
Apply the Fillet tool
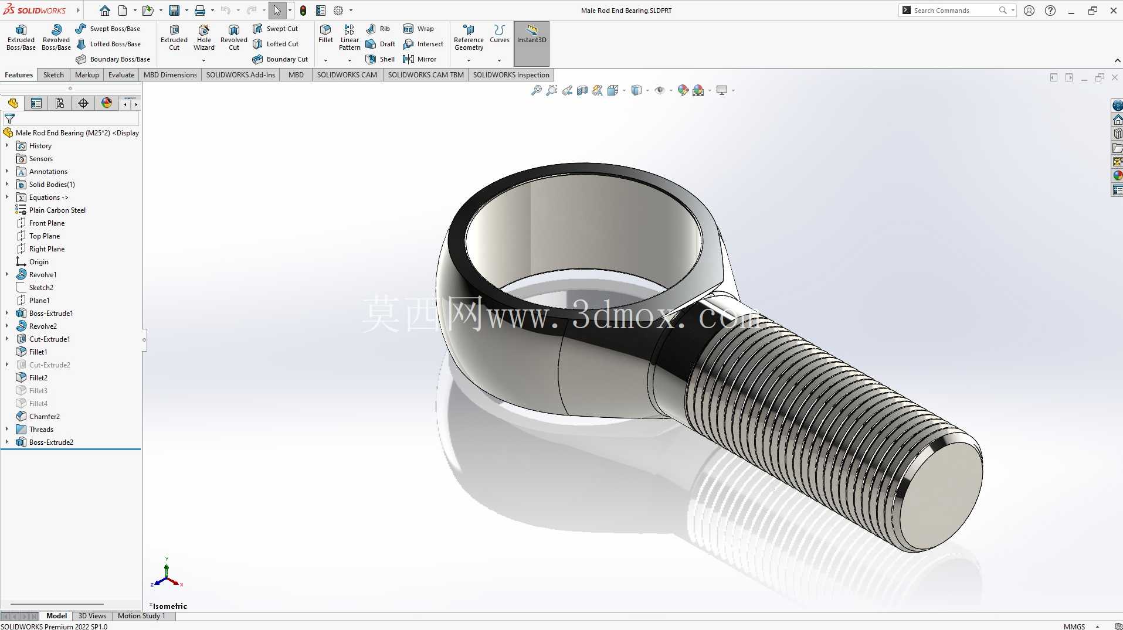click(x=325, y=34)
